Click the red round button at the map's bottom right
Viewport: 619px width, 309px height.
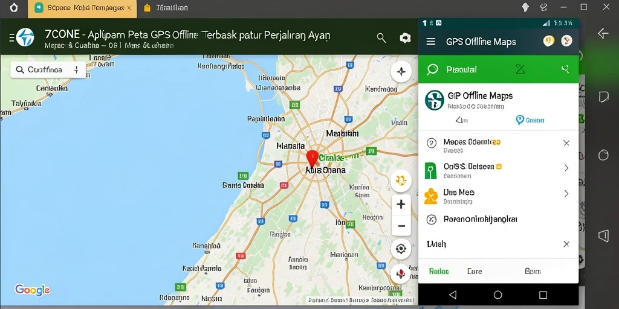[401, 273]
